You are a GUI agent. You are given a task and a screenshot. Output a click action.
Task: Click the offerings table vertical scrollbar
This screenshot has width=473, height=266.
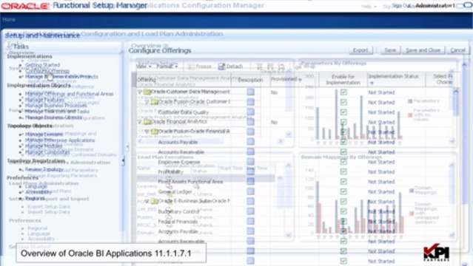click(x=456, y=103)
